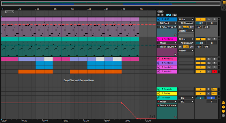This screenshot has width=226, height=123.
Task: Open Master output dropdown on 1 LABS
Action: click(x=186, y=31)
